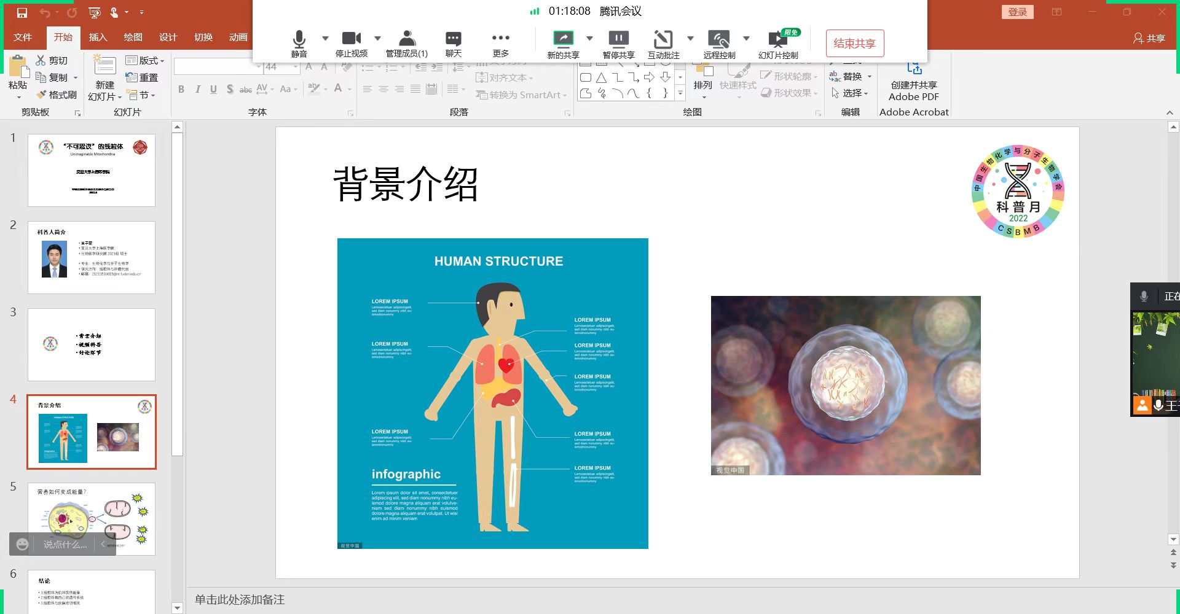Open 幻灯片控制 slide control

778,45
